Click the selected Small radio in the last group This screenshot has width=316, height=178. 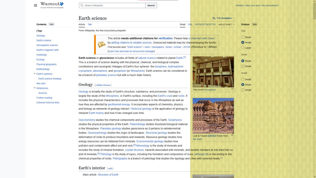click(243, 85)
